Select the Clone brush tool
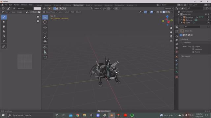 (4, 31)
